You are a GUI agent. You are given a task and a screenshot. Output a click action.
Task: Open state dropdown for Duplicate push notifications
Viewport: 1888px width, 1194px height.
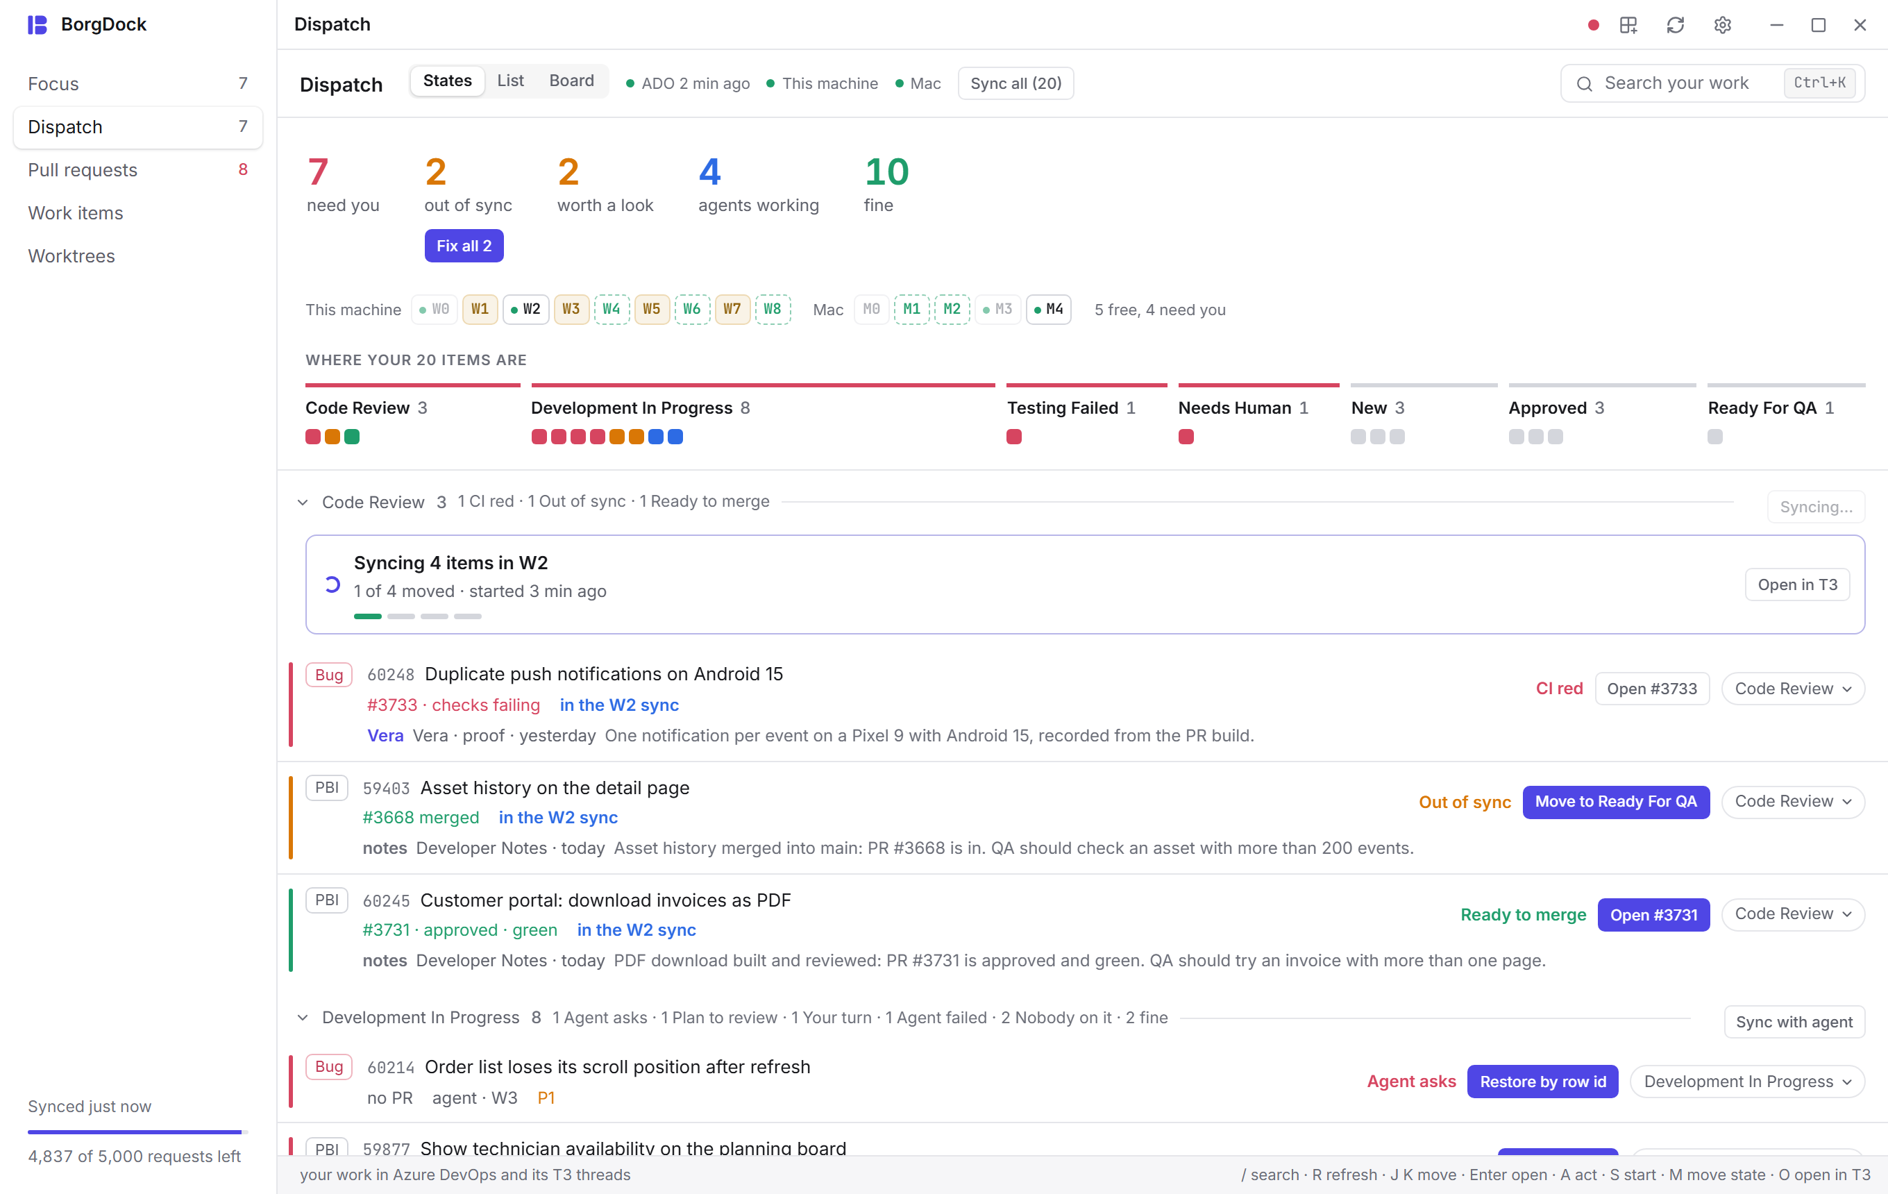pyautogui.click(x=1793, y=689)
